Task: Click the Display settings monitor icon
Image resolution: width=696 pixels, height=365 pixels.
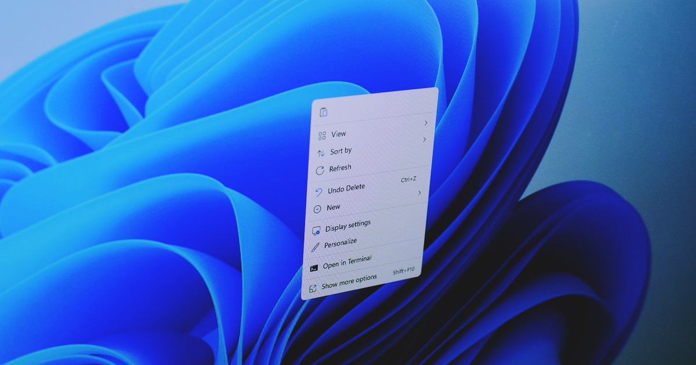Action: 316,231
